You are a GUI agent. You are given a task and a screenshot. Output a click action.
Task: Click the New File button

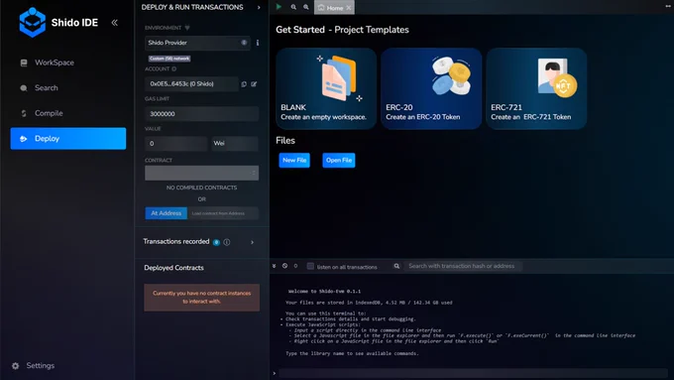294,160
